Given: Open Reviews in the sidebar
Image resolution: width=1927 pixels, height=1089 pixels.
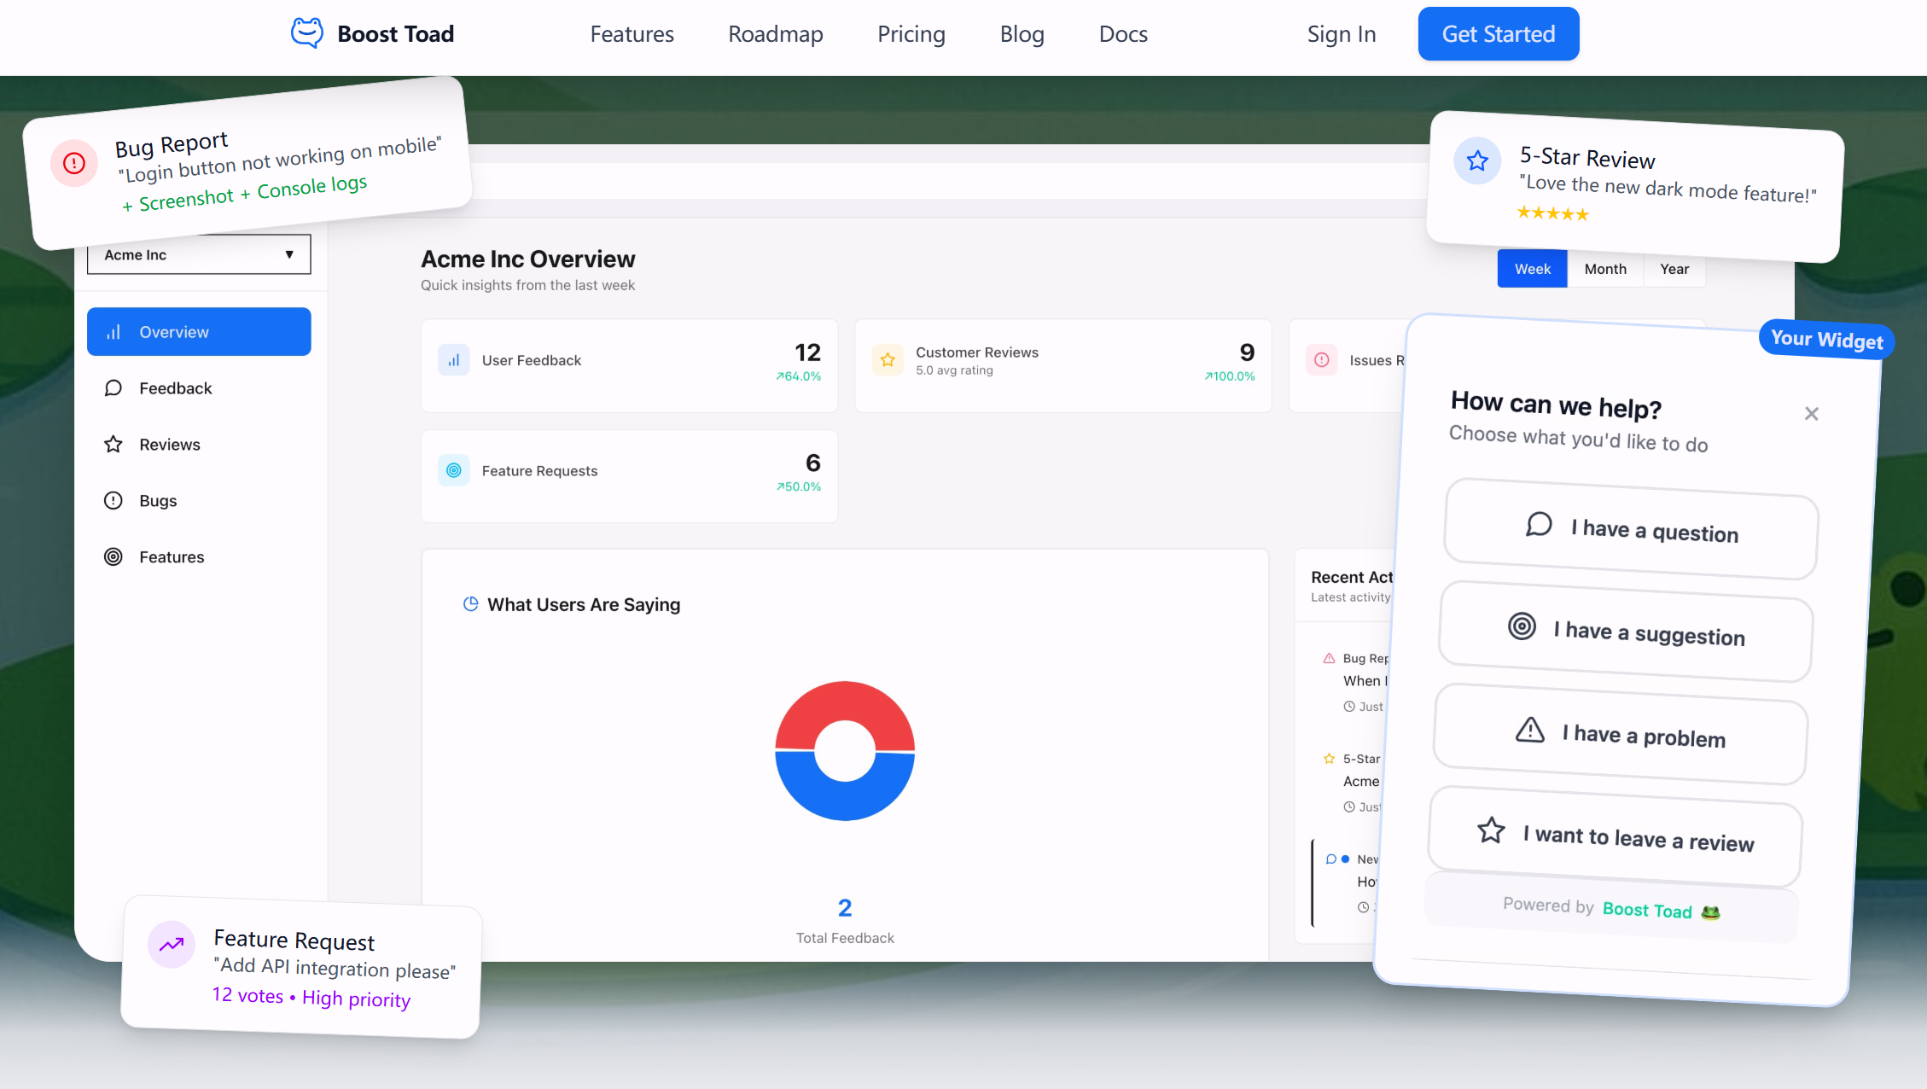Looking at the screenshot, I should click(169, 445).
